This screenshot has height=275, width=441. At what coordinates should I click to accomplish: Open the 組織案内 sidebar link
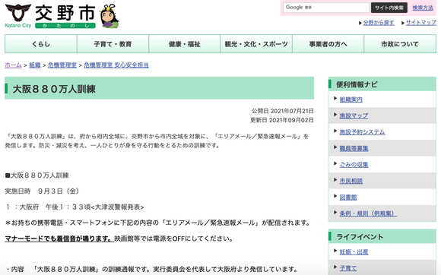coord(351,100)
